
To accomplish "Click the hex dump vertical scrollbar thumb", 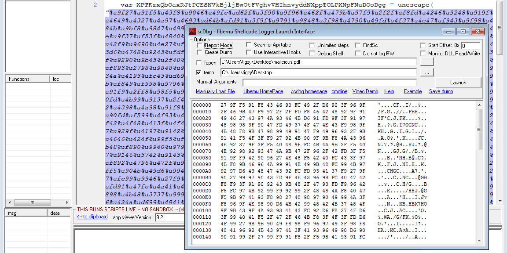I will point(479,130).
